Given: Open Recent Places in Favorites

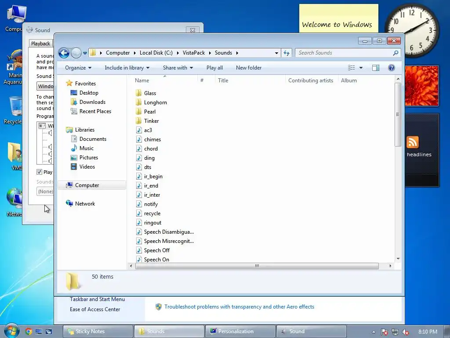Looking at the screenshot, I should [x=95, y=111].
